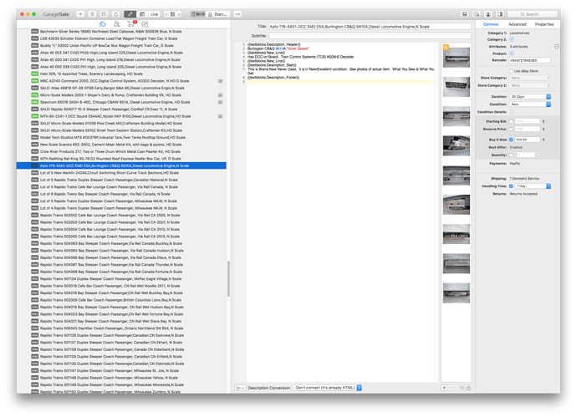Show the listings tag icon section
577x417 pixels.
click(102, 24)
